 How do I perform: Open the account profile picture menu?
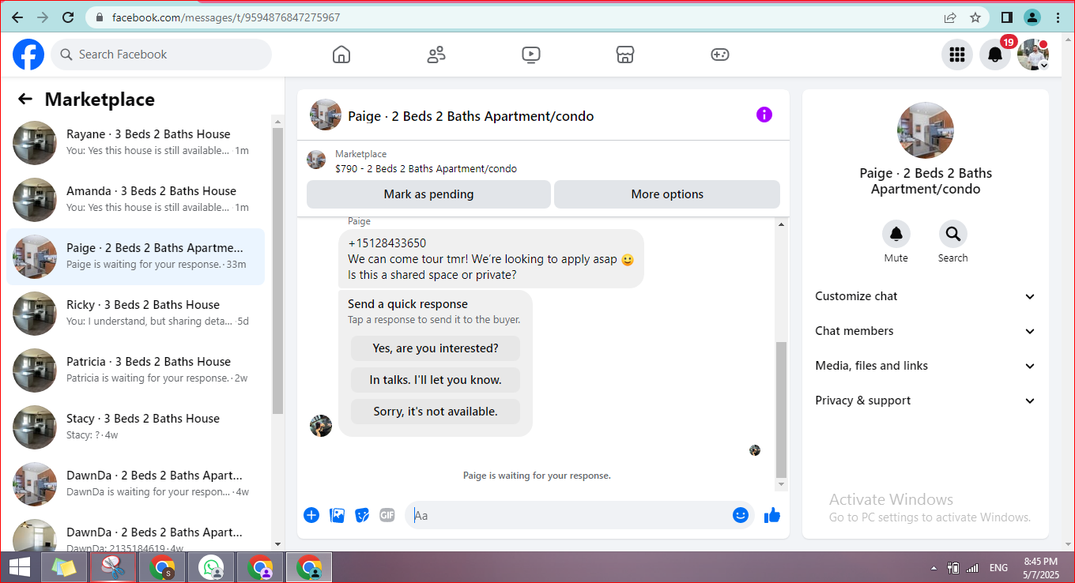pos(1033,55)
